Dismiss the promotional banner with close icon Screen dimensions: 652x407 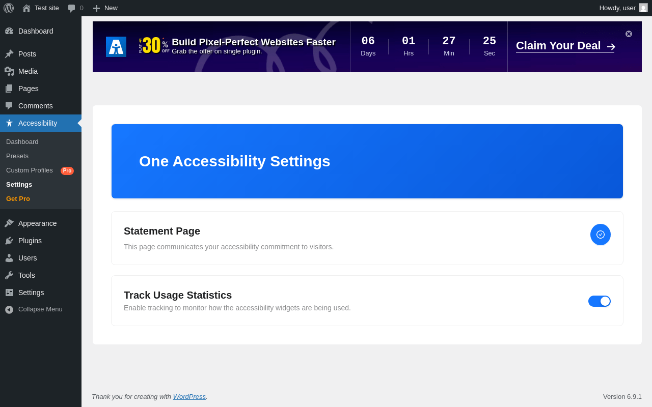[629, 34]
